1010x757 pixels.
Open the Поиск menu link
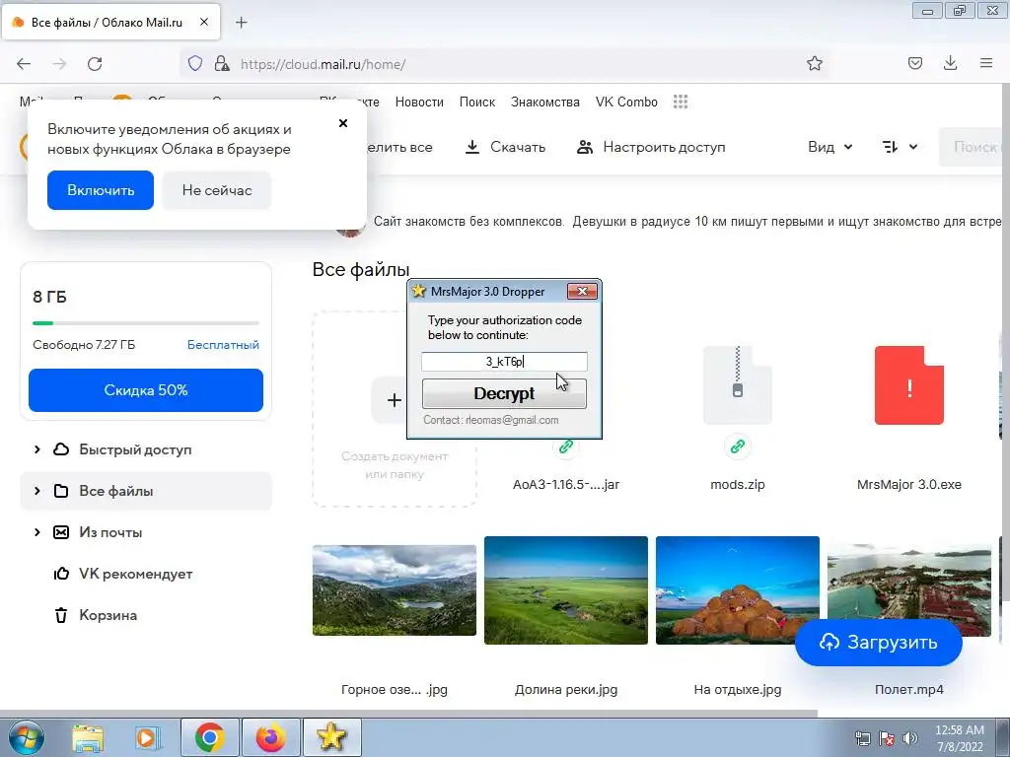point(477,102)
